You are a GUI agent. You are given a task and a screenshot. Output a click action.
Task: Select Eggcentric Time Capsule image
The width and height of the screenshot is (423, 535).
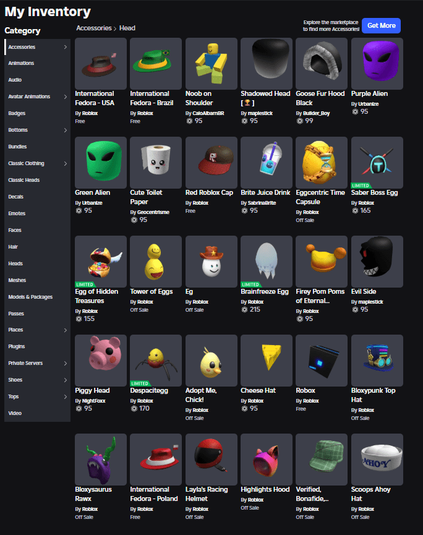[x=322, y=163]
